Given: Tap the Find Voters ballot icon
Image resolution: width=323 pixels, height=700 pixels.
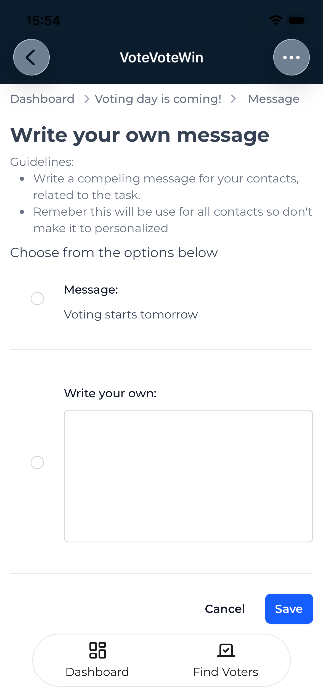Looking at the screenshot, I should pos(226,650).
